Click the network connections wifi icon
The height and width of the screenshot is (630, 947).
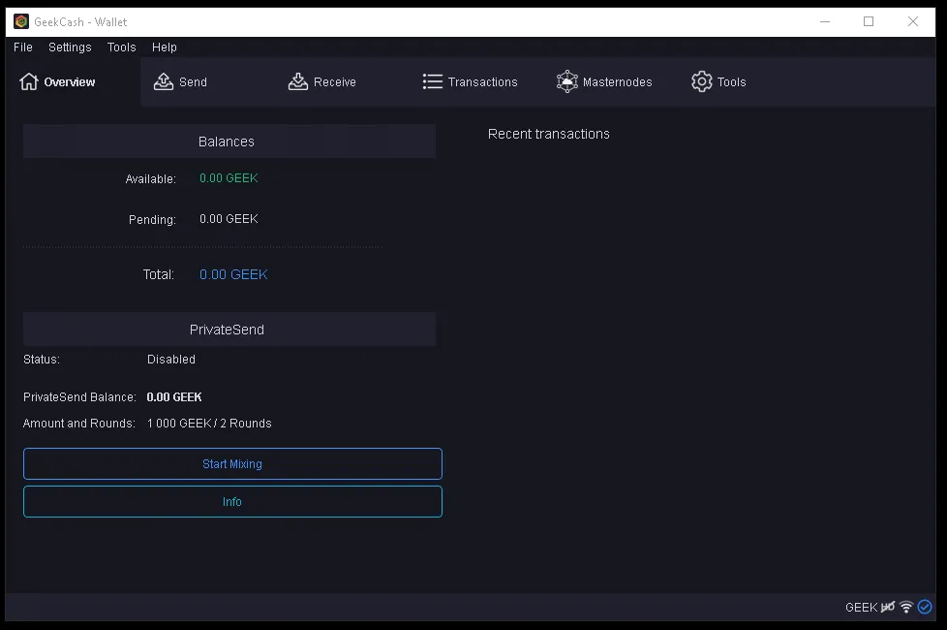click(x=906, y=607)
